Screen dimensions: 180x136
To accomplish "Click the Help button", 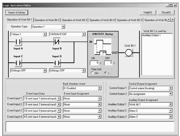I will pyautogui.click(x=148, y=12).
